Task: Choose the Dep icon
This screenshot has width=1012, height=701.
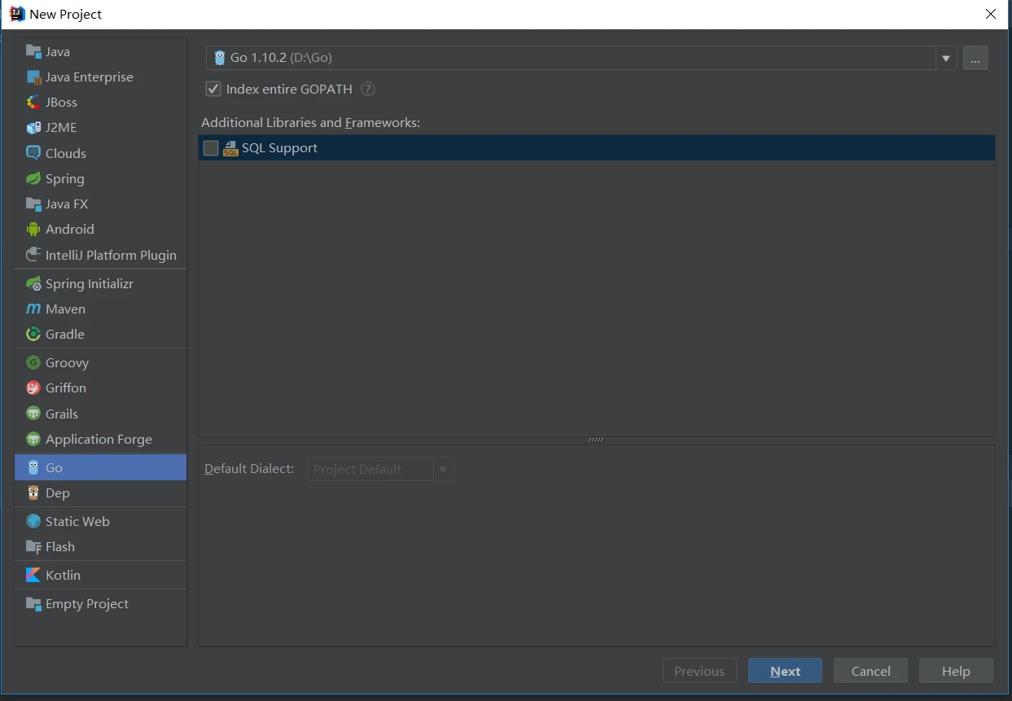Action: [33, 493]
